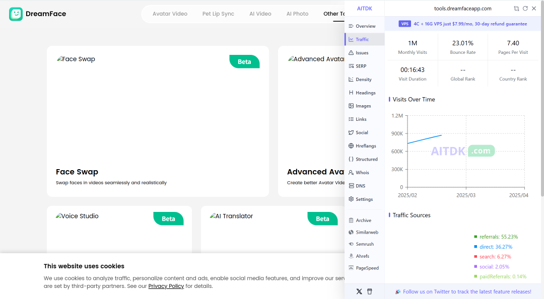Click 'This website uses cookies' heading

coord(84,266)
